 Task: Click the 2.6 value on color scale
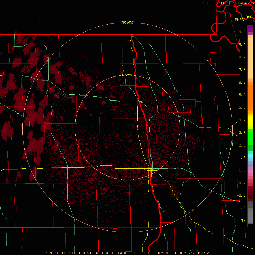pyautogui.click(x=242, y=145)
